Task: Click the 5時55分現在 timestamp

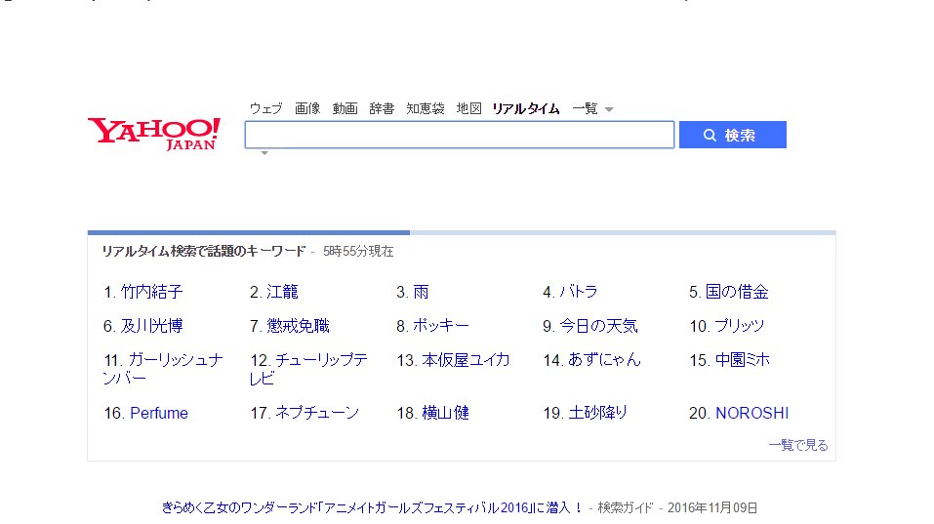Action: point(358,252)
